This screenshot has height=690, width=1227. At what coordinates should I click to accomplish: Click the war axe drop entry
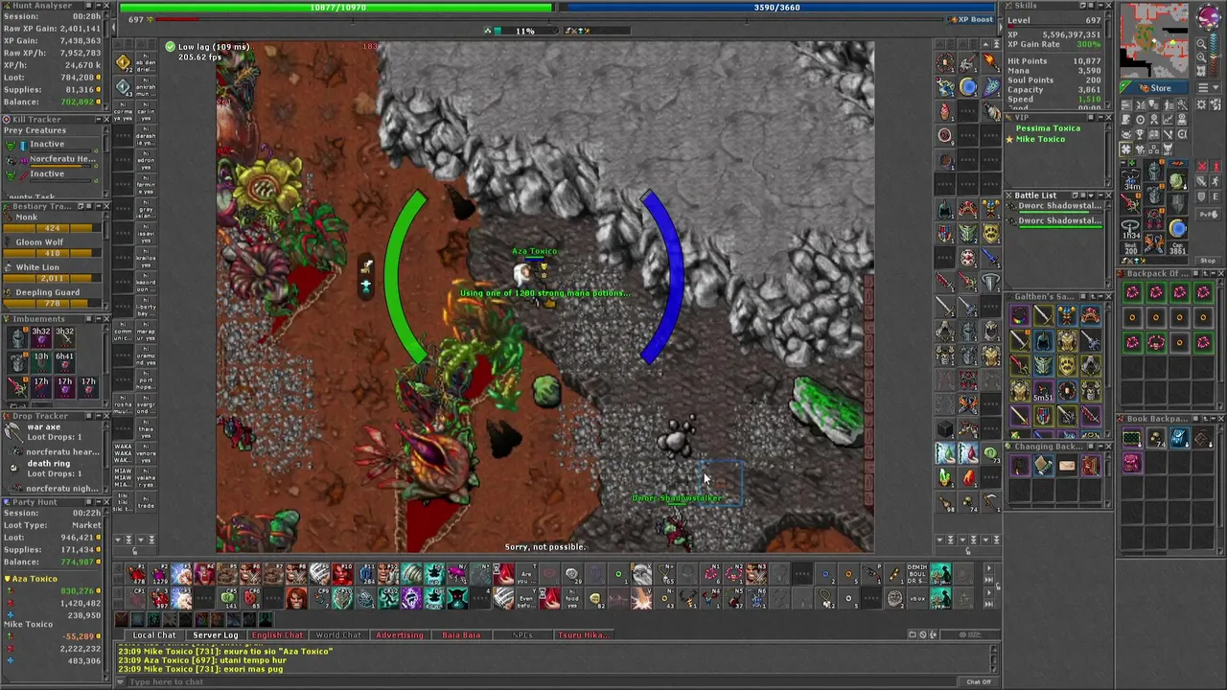(x=52, y=432)
